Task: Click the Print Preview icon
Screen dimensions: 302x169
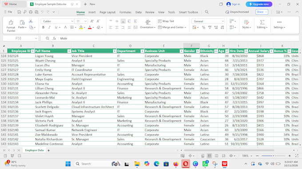Action: click(x=36, y=12)
